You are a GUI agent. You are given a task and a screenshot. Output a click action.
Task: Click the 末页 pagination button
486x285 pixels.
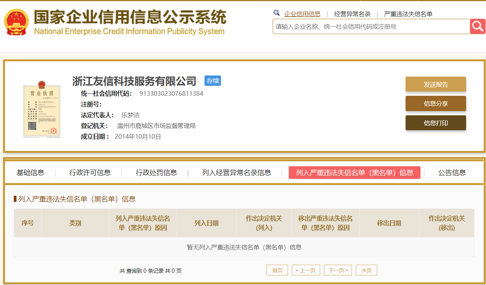367,270
